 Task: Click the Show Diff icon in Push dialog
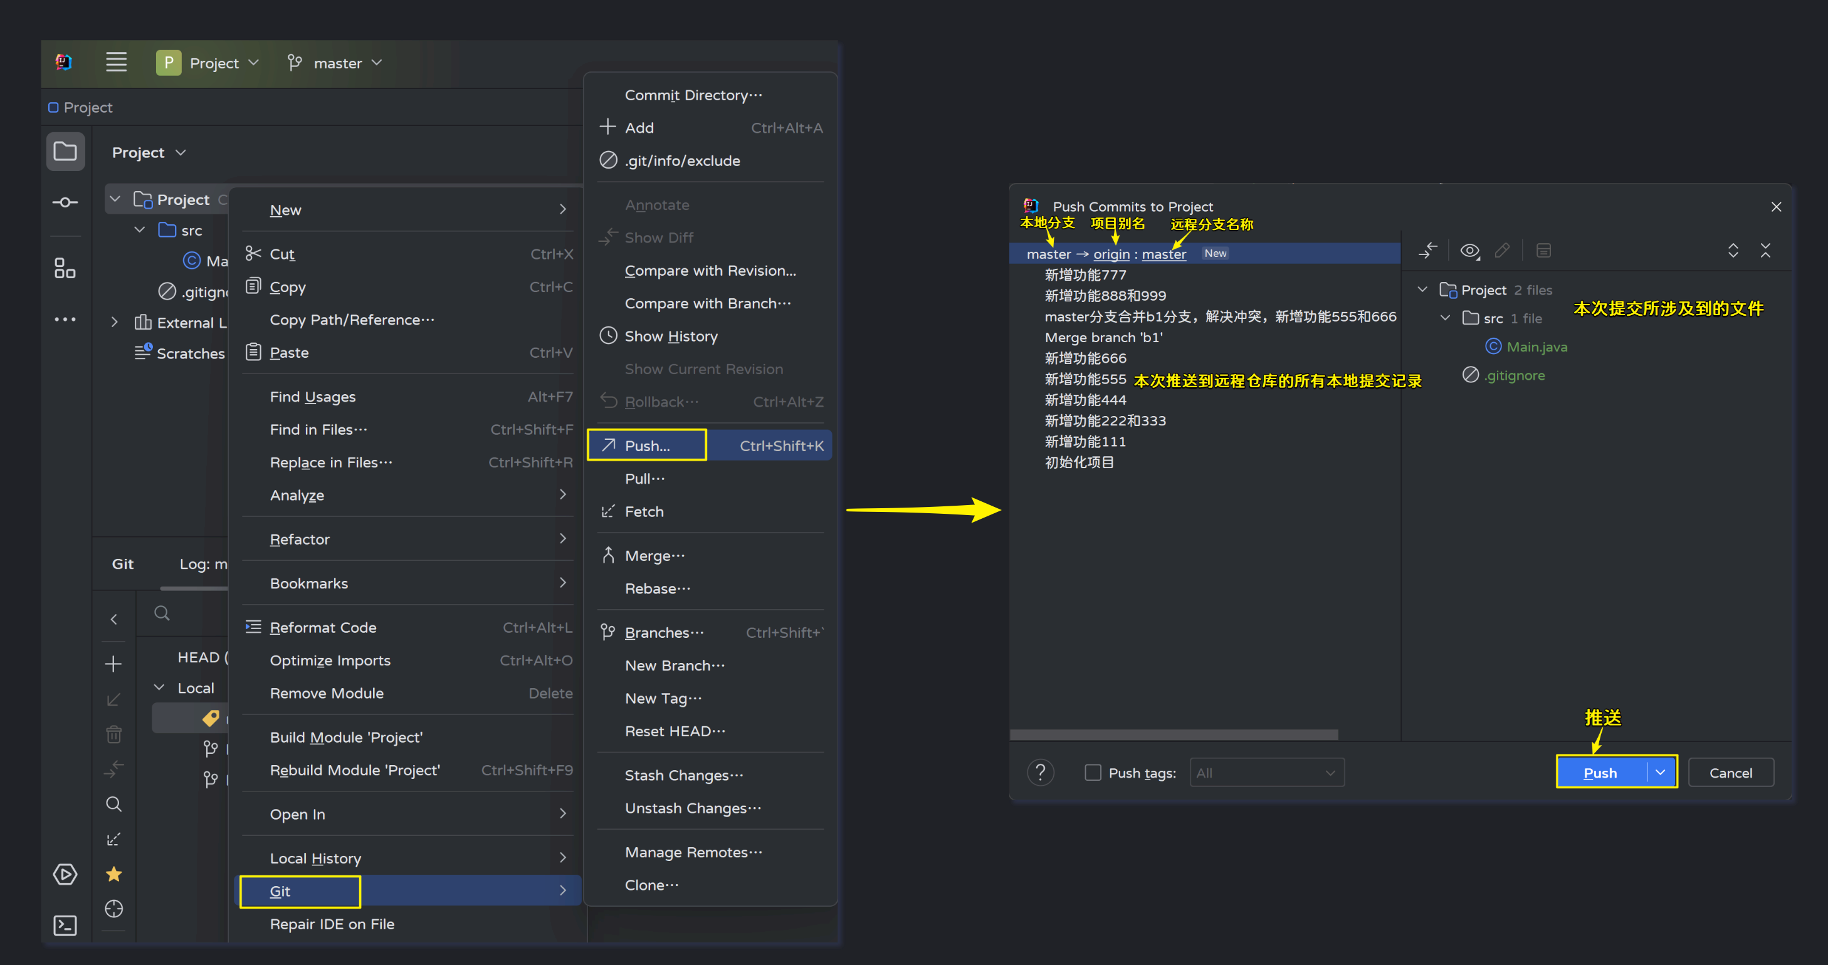tap(1428, 251)
